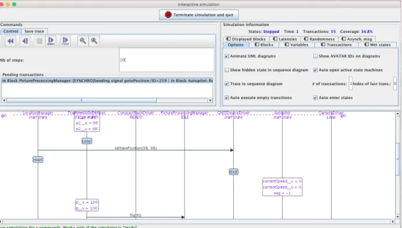This screenshot has width=402, height=228.
Task: Toggle Auto execute empty transitions checkbox
Action: 227,97
